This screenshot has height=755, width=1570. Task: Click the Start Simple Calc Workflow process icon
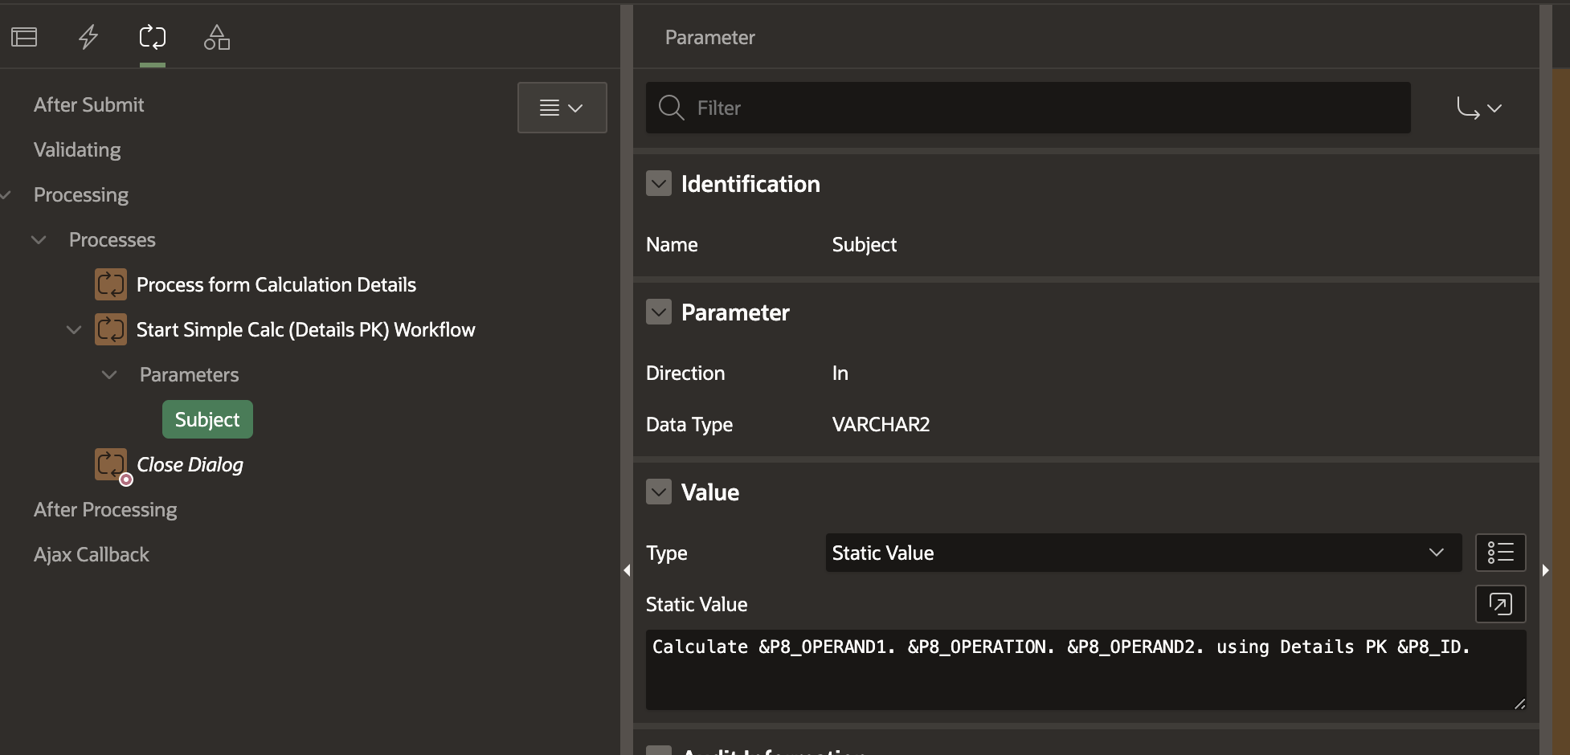(111, 329)
